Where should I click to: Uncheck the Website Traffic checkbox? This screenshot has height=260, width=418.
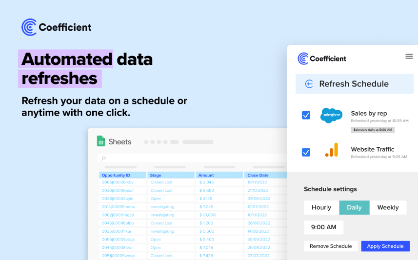(x=306, y=152)
